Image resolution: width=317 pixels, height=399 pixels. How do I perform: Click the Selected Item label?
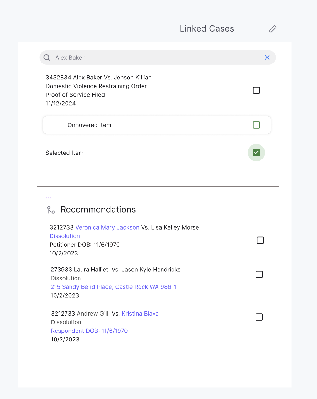pos(65,153)
